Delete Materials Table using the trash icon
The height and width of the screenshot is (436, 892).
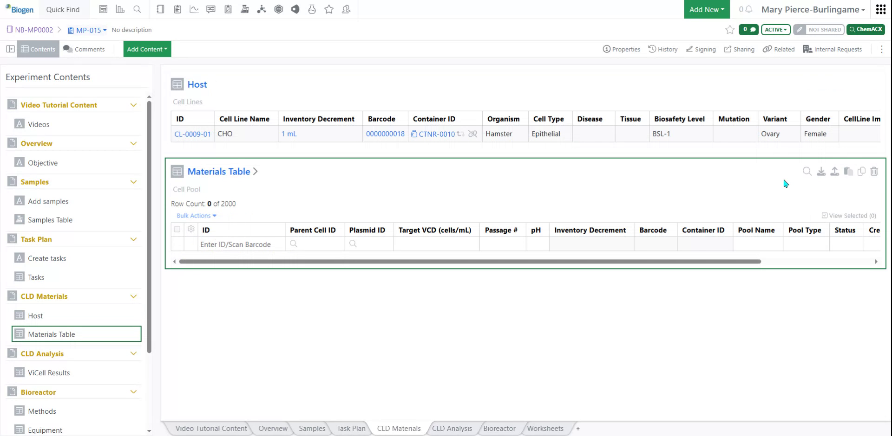point(874,171)
